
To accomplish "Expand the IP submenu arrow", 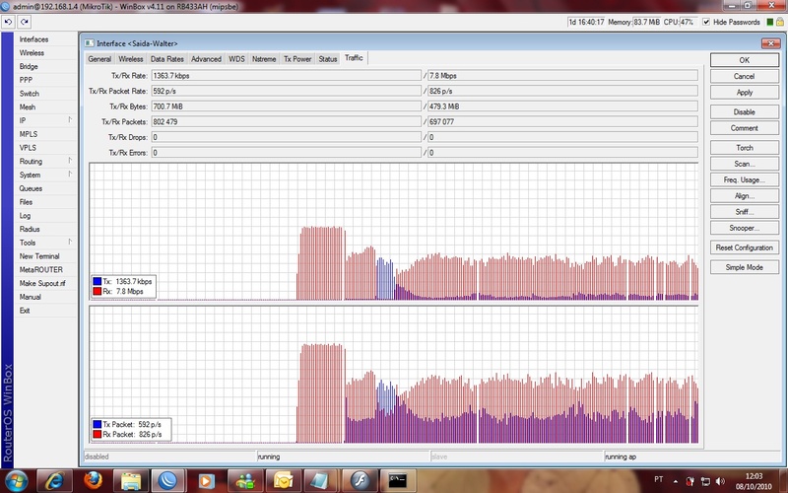I will 70,119.
